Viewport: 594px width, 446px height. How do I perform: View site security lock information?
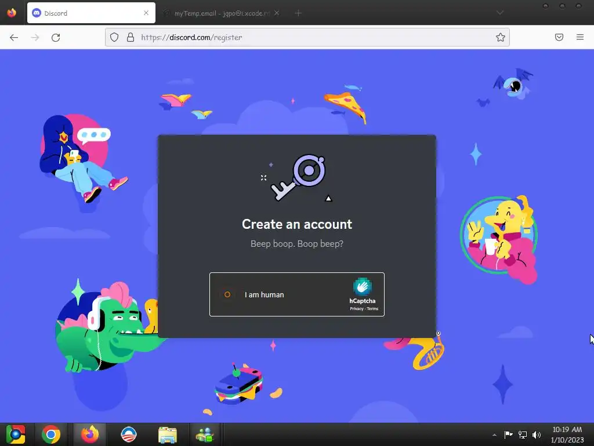[131, 37]
